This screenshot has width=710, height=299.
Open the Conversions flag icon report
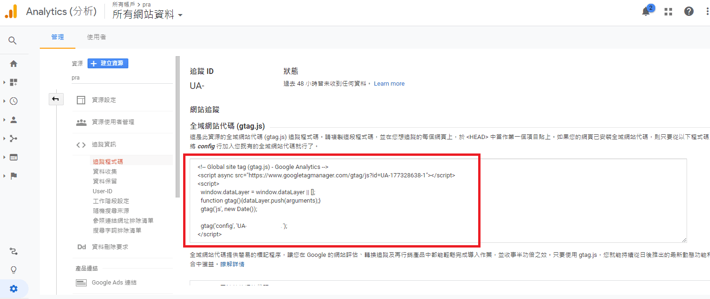pyautogui.click(x=13, y=176)
